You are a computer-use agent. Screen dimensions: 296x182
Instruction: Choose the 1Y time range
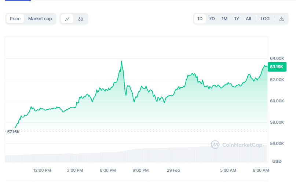tap(237, 19)
